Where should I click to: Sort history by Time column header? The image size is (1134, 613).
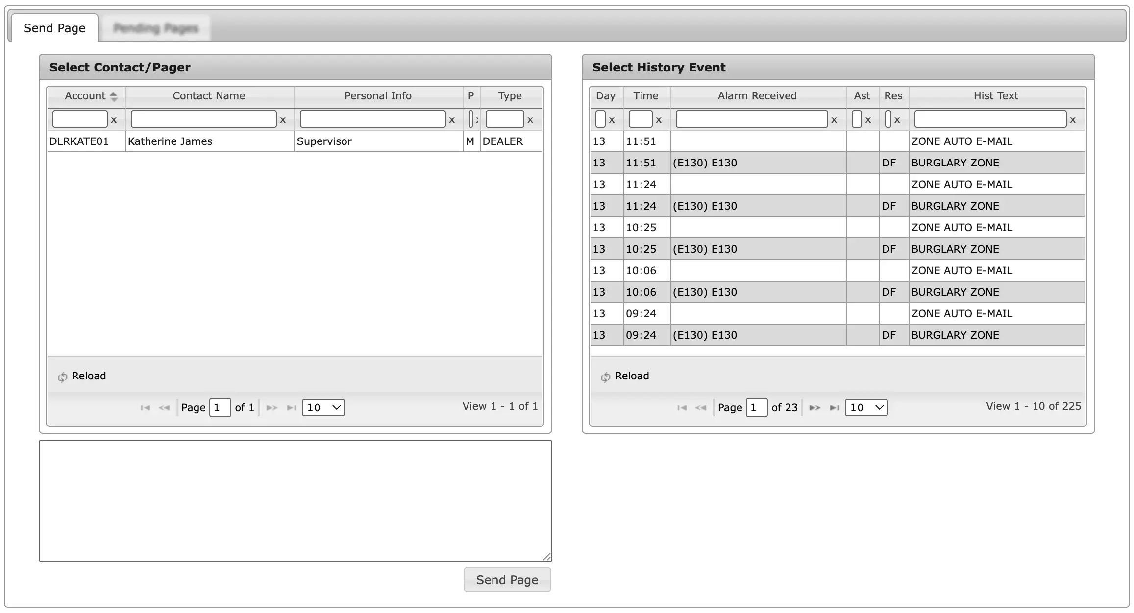point(645,96)
